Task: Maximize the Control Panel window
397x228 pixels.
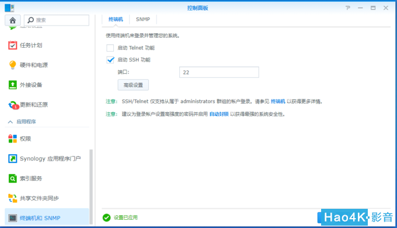Action: 373,8
